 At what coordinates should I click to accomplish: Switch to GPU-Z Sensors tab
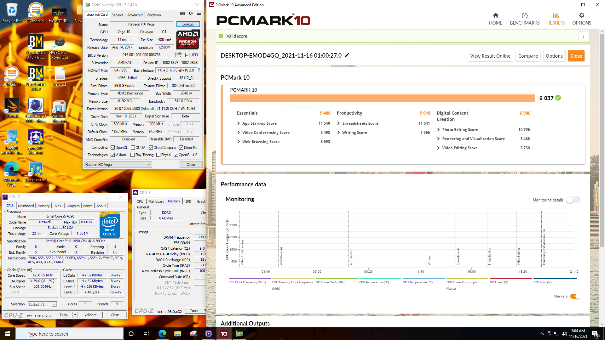(x=117, y=15)
